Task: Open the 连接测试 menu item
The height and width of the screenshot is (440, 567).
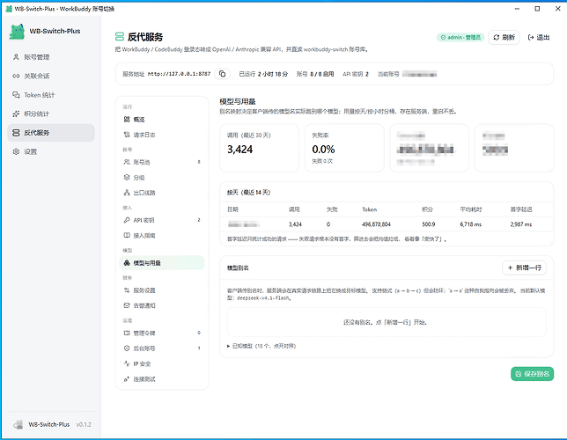Action: click(x=162, y=379)
